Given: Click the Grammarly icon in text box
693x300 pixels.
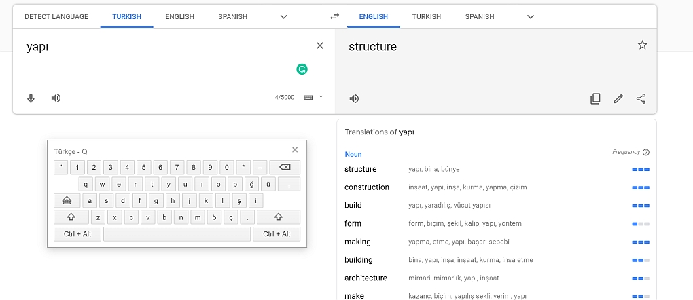Looking at the screenshot, I should (302, 69).
